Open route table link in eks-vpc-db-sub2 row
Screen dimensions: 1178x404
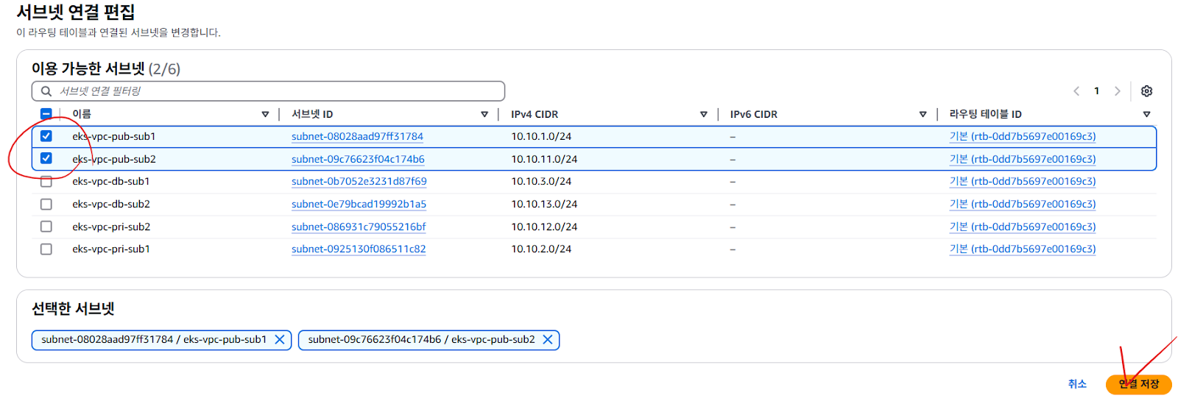[1023, 204]
